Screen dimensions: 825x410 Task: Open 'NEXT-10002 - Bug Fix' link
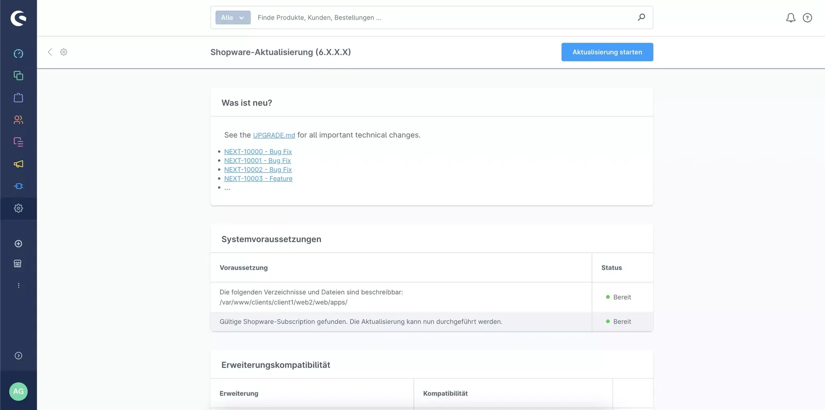[258, 169]
